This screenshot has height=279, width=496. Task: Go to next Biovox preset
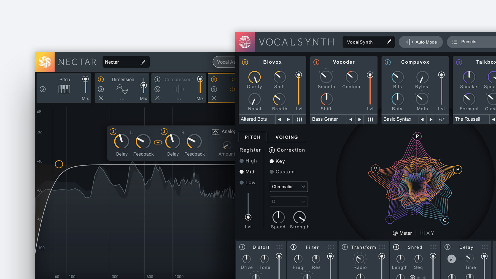point(288,119)
